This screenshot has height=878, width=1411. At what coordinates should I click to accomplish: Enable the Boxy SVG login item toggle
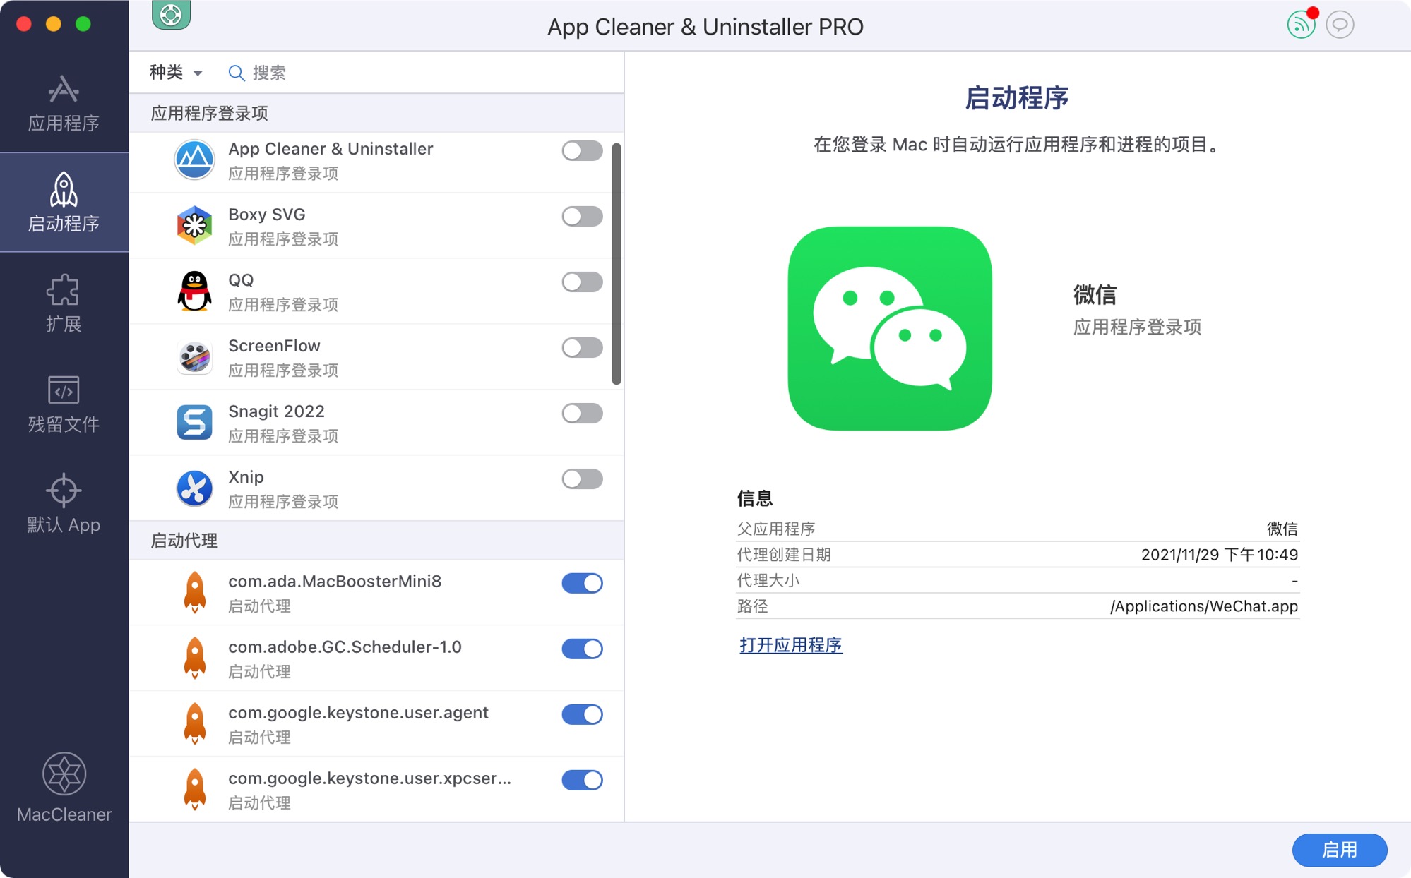582,216
